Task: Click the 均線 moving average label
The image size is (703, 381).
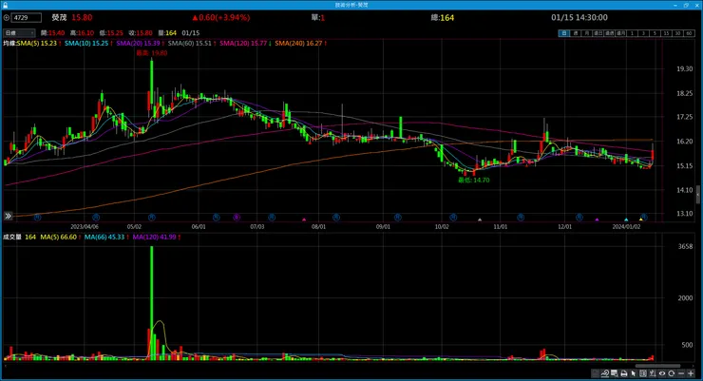Action: 9,43
